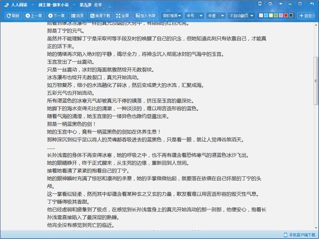
Task: Click the 刷新 refresh button
Action: (13, 15)
